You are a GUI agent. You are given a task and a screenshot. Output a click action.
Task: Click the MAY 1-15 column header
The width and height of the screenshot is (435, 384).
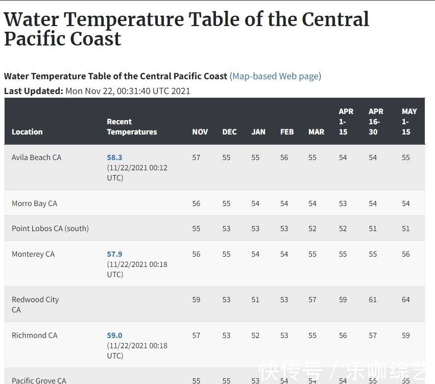tap(409, 122)
